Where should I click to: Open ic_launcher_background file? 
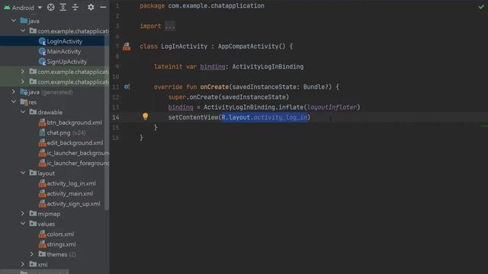click(78, 153)
